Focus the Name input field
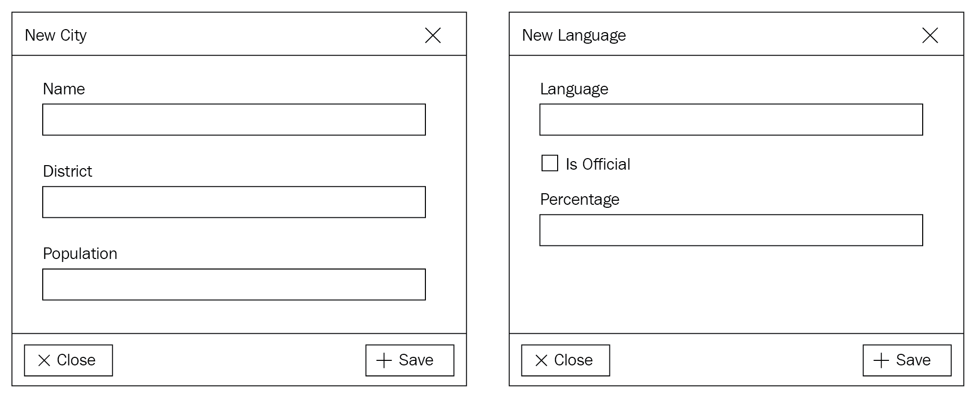 coord(234,119)
